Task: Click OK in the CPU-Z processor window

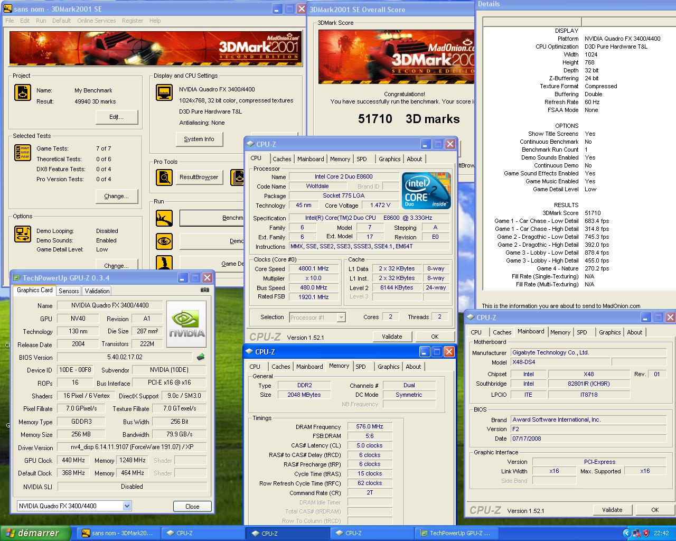Action: [435, 337]
